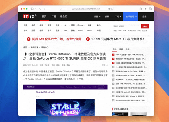
Task: Click the 华为 hot search keyword
Action: pyautogui.click(x=120, y=30)
